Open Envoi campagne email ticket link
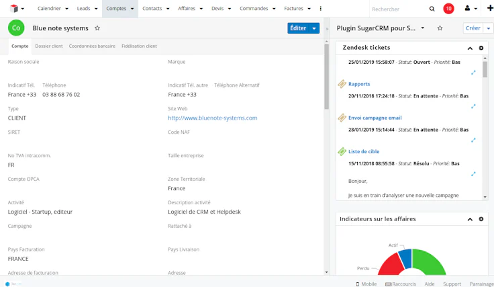 (x=375, y=118)
